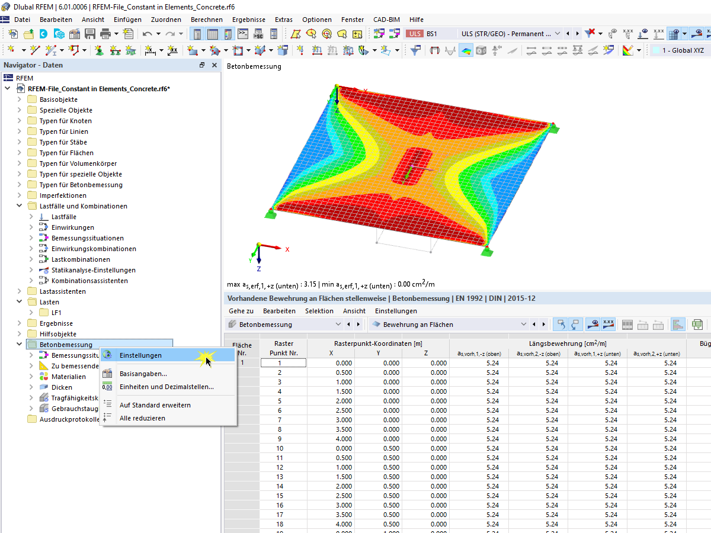Select Einstellungen in context menu
This screenshot has width=711, height=533.
click(168, 355)
